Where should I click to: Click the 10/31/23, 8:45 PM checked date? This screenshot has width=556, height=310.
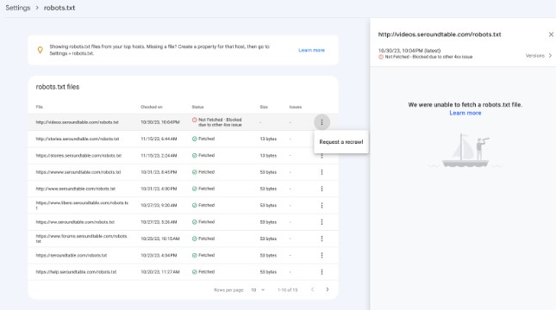click(x=159, y=172)
